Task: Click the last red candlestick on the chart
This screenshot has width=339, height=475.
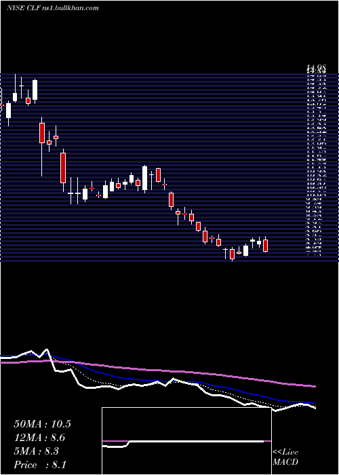Action: [266, 246]
